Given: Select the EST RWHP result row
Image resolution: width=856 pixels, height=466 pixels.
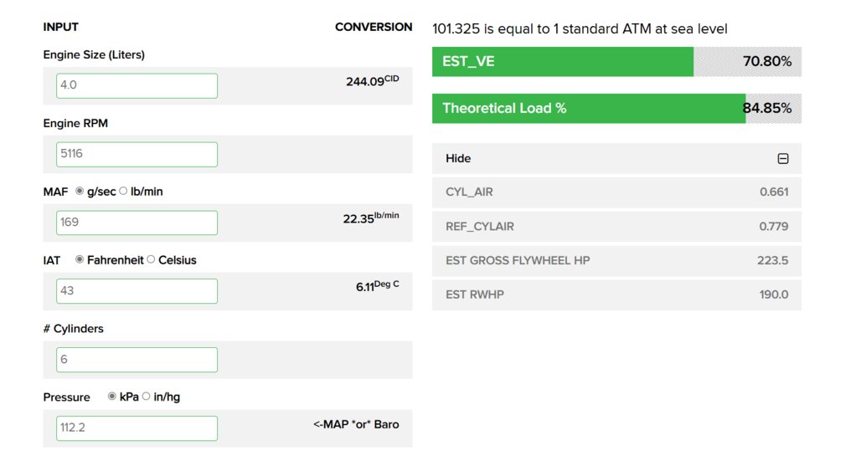Looking at the screenshot, I should click(x=616, y=294).
